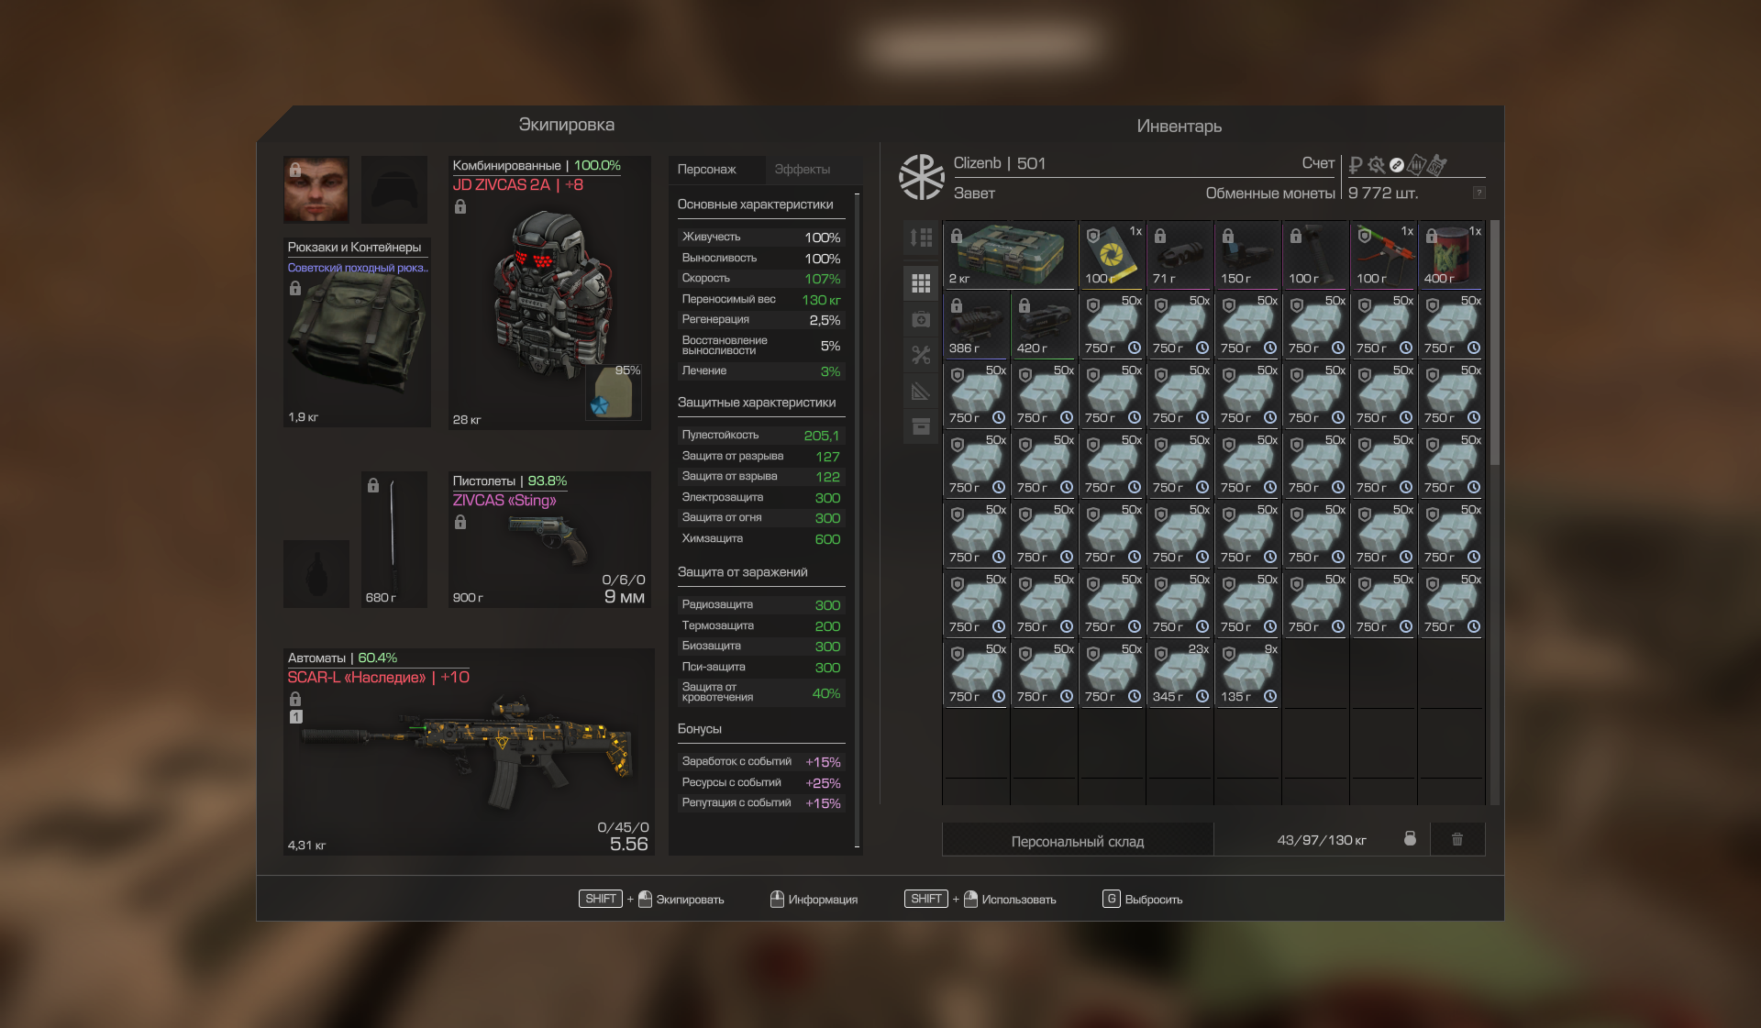This screenshot has height=1028, width=1761.
Task: Click the Репутация с событий bonus row
Action: (x=760, y=803)
